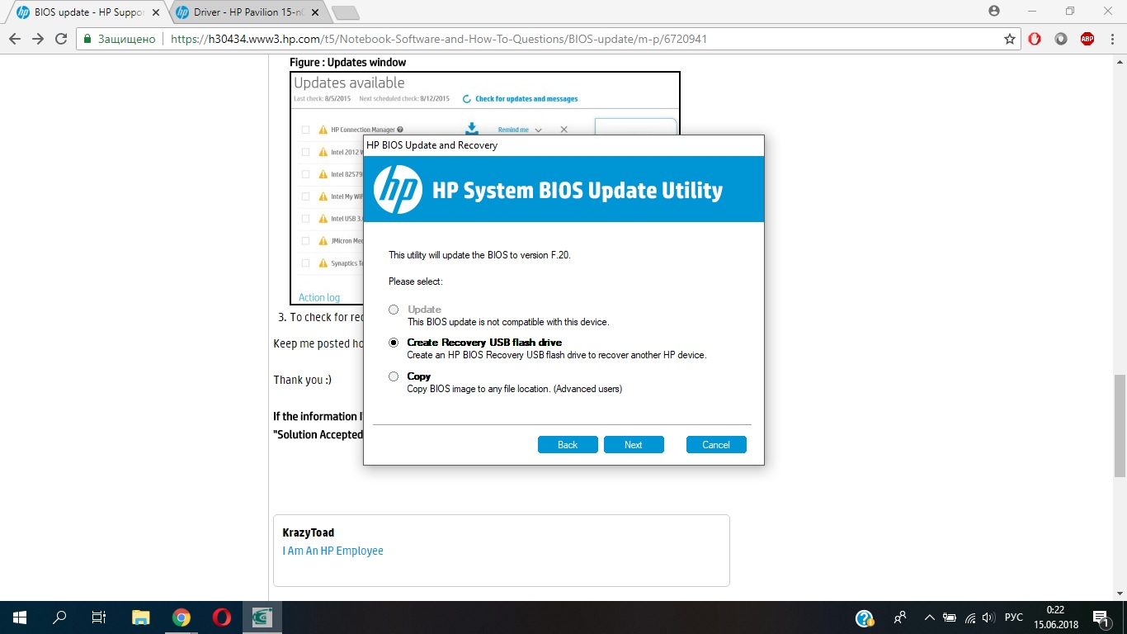Open the Action Center notifications icon

(x=1101, y=617)
